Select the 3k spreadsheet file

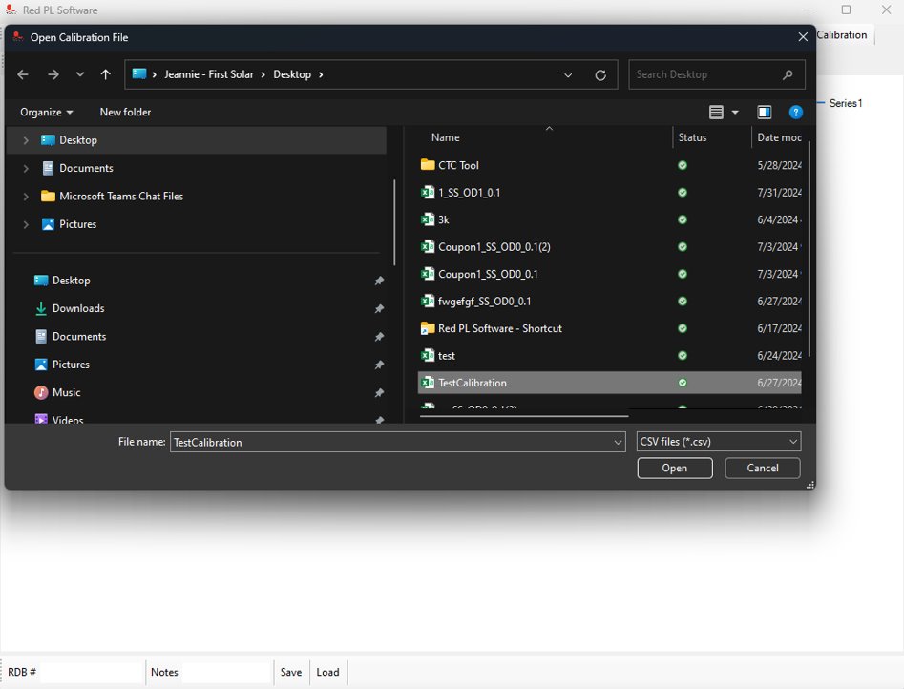[x=443, y=219]
